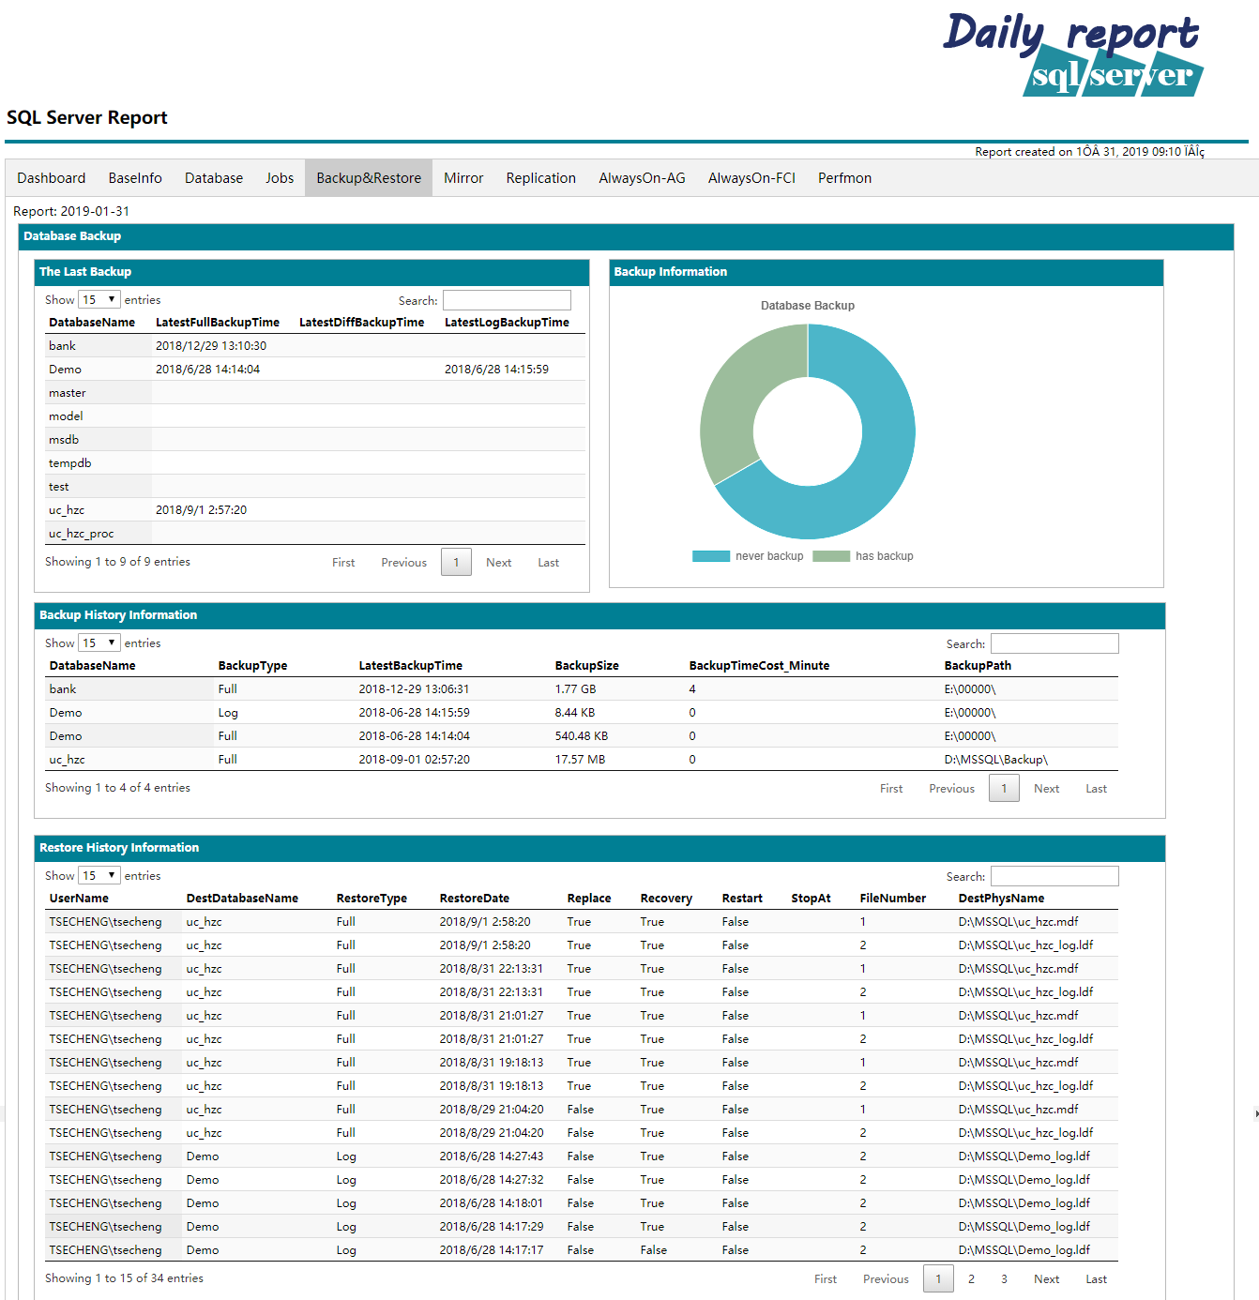
Task: Open the Database tab
Action: 214,178
